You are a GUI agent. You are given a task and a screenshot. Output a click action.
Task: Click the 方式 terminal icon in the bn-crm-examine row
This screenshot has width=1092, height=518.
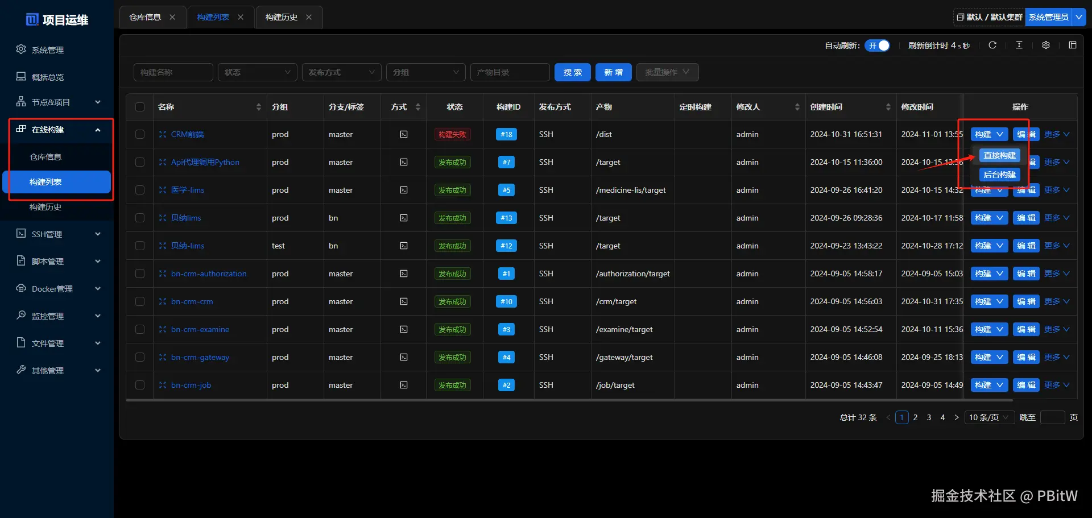[x=404, y=329]
